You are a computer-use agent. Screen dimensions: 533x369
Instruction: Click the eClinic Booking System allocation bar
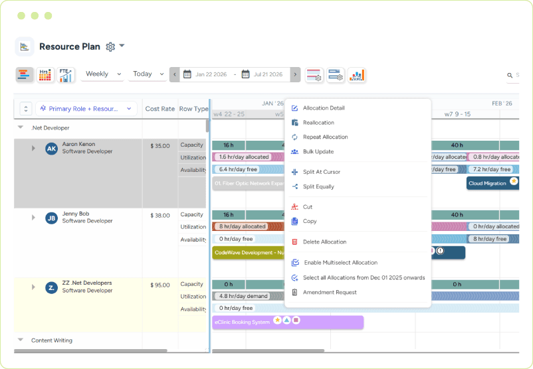288,322
